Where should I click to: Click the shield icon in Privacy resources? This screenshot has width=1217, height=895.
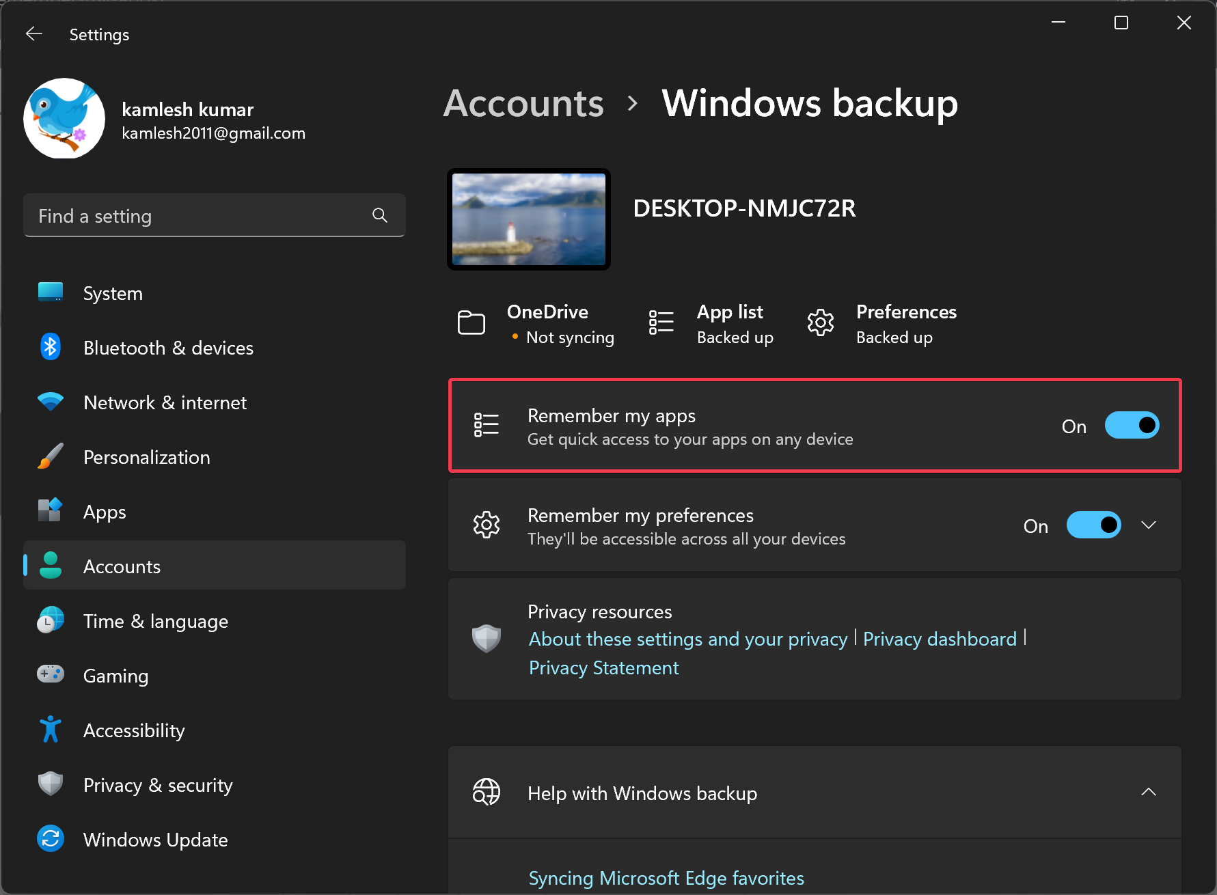[x=487, y=639]
